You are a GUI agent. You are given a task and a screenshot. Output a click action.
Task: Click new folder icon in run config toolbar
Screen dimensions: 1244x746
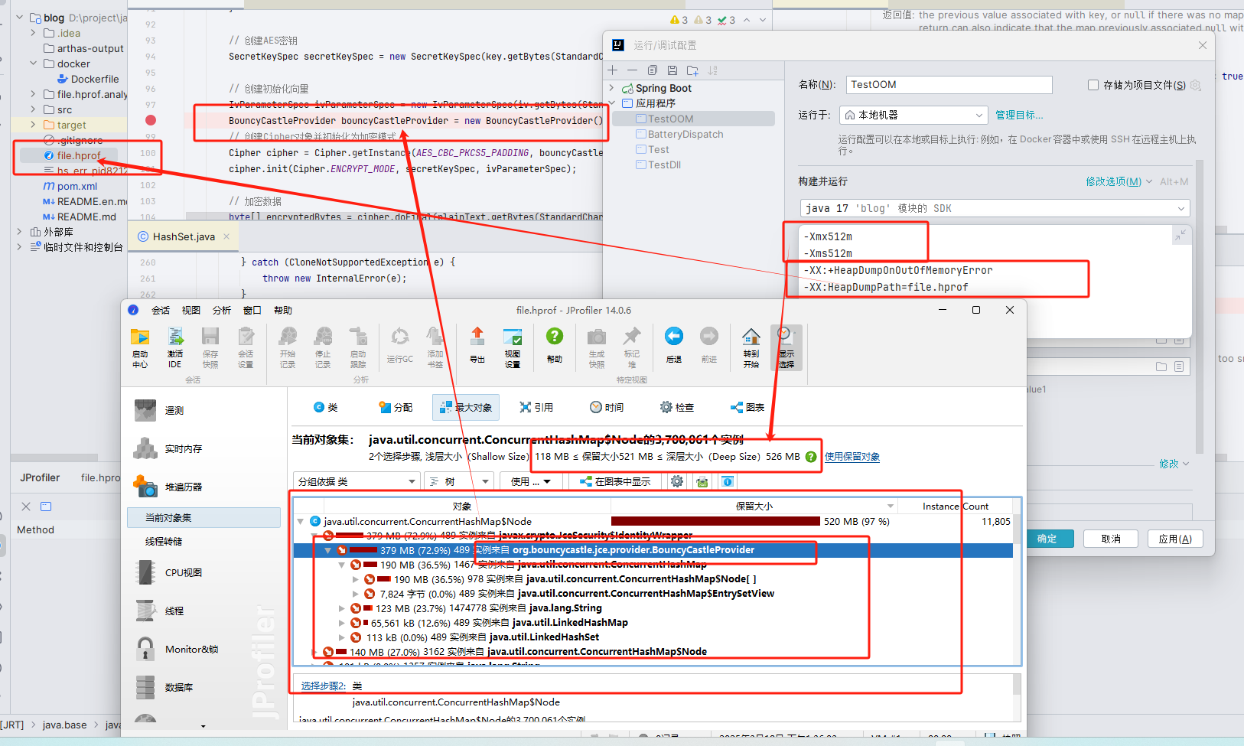click(692, 70)
